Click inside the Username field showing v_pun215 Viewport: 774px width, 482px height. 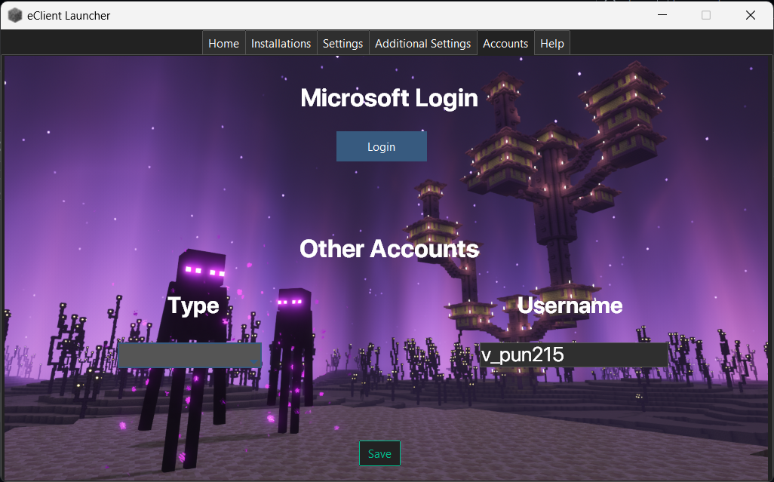click(573, 355)
